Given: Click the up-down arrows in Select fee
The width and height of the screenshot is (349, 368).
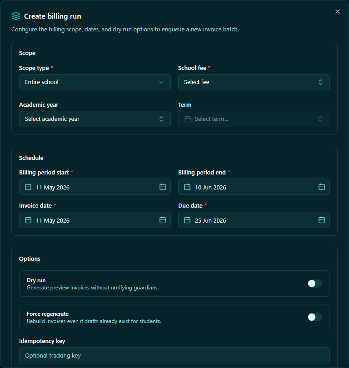Looking at the screenshot, I should [x=320, y=82].
